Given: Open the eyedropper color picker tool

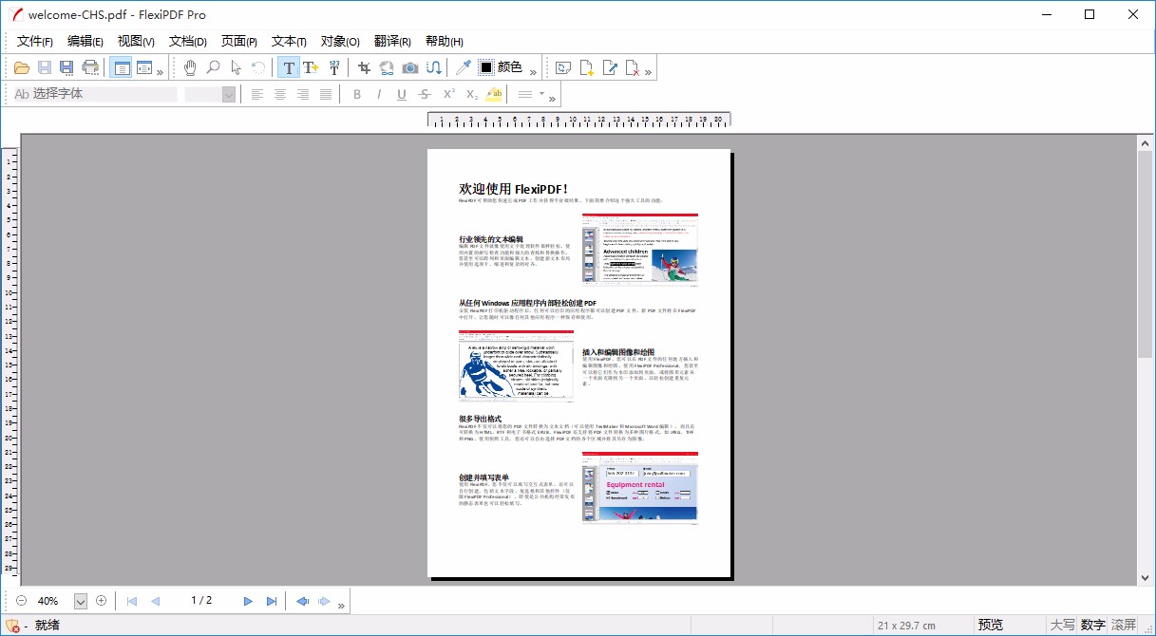Looking at the screenshot, I should pos(462,67).
